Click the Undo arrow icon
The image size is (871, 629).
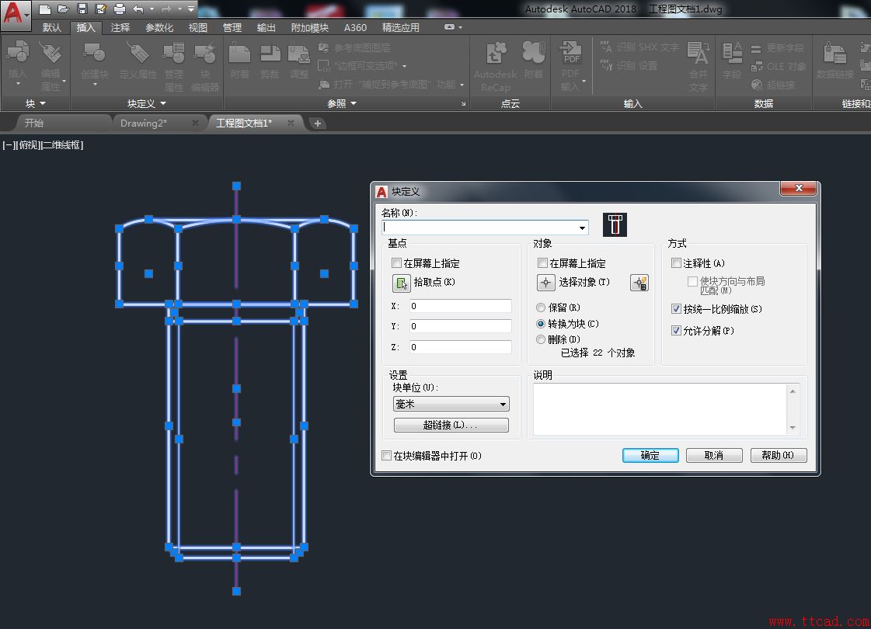(x=138, y=9)
